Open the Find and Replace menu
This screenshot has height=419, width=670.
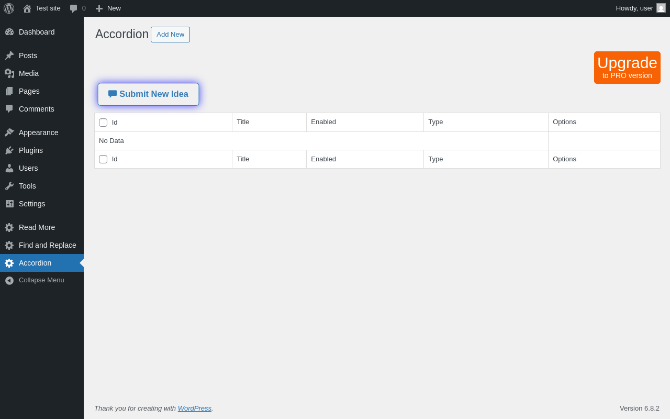tap(42, 245)
